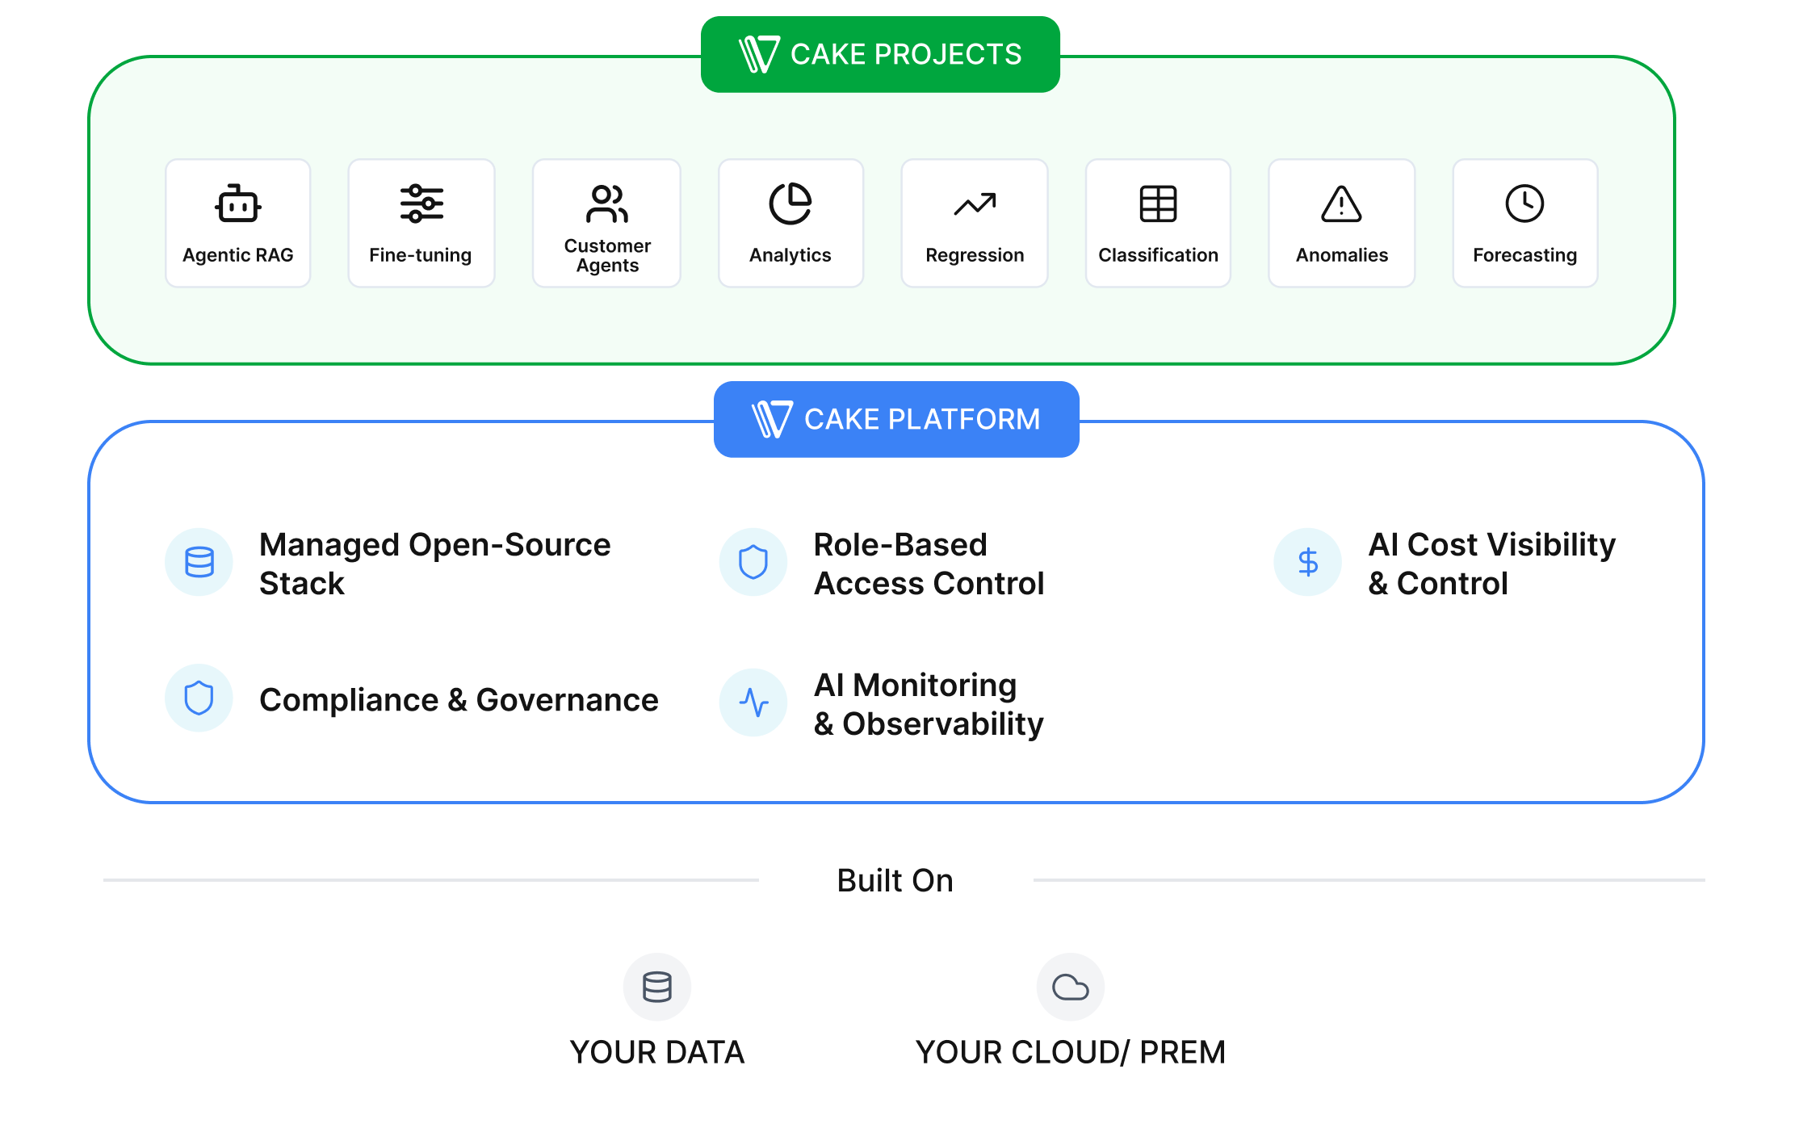Click the Forecasting clock icon

tap(1524, 203)
